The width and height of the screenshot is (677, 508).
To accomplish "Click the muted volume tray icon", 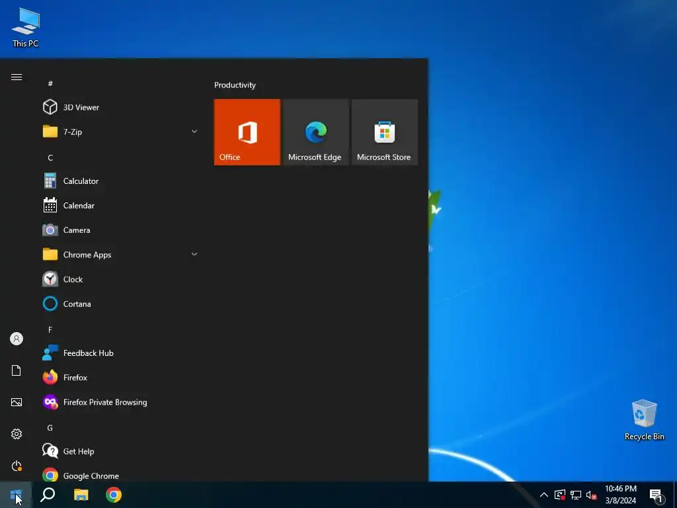I will click(591, 495).
